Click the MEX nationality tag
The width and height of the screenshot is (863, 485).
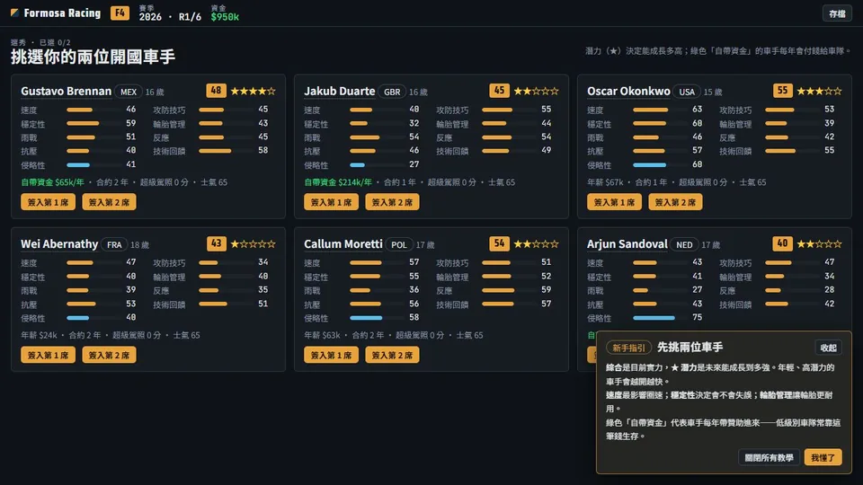pos(129,92)
